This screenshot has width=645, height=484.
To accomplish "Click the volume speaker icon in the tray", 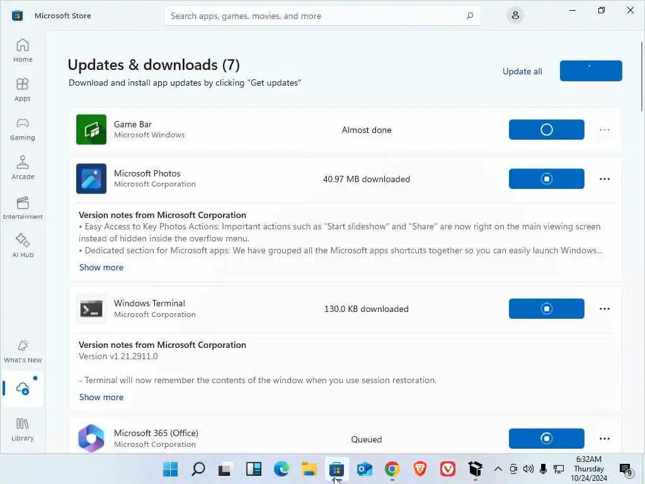I will click(x=528, y=469).
